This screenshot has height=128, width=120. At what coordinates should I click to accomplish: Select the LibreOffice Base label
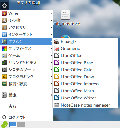coord(77,63)
